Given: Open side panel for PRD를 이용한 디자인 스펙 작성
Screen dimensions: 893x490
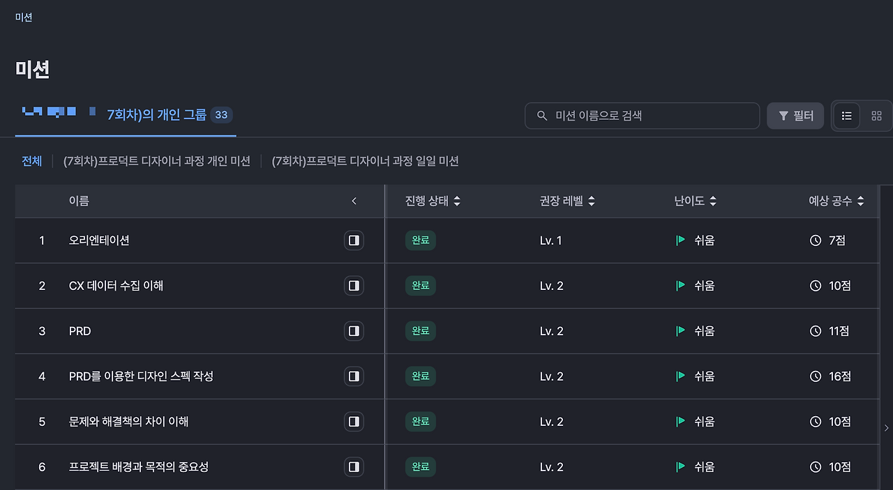Looking at the screenshot, I should pyautogui.click(x=354, y=376).
